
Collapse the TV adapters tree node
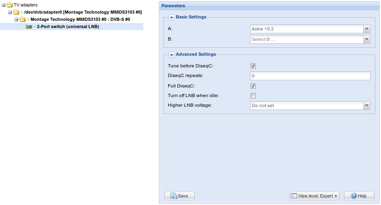[3, 5]
